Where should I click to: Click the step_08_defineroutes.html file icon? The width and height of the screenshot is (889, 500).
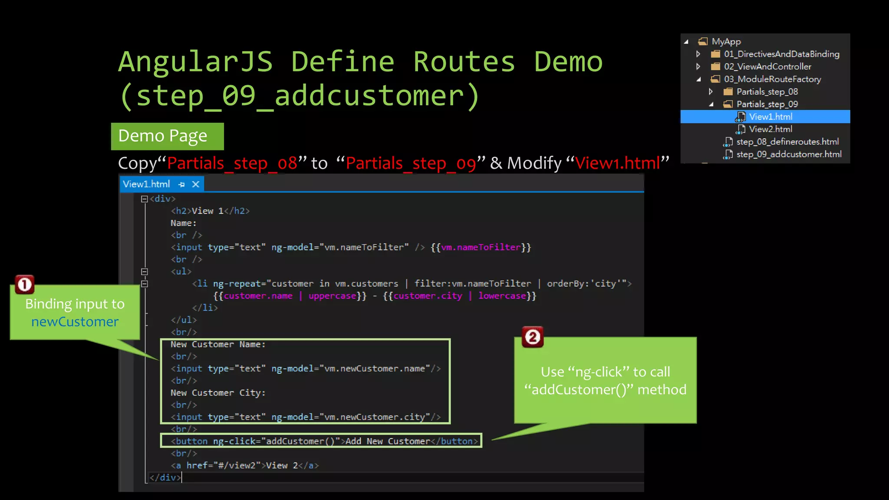click(x=728, y=142)
